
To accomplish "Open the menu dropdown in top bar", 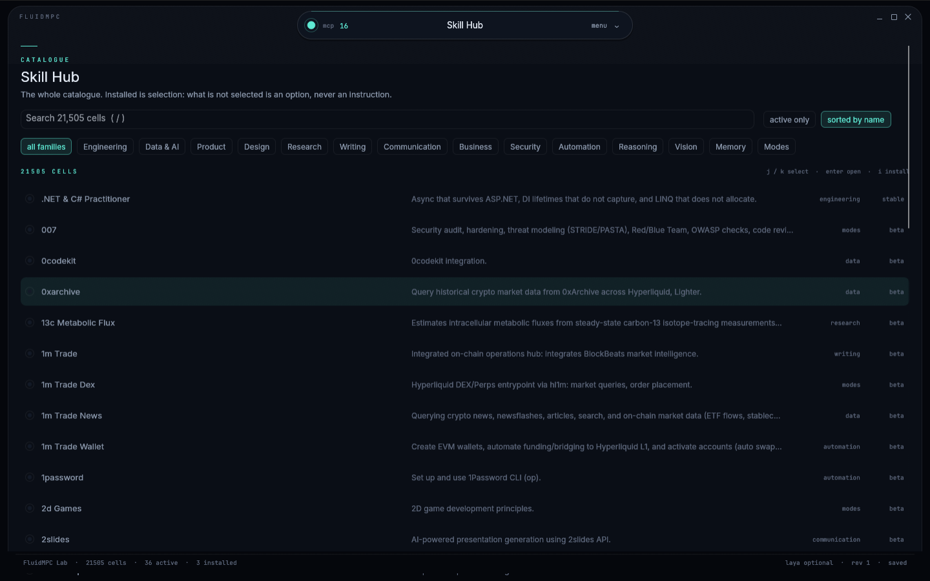I will tap(605, 26).
